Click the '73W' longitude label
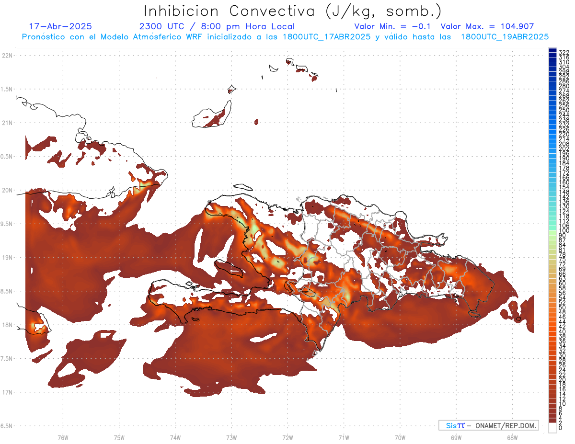 (231, 437)
